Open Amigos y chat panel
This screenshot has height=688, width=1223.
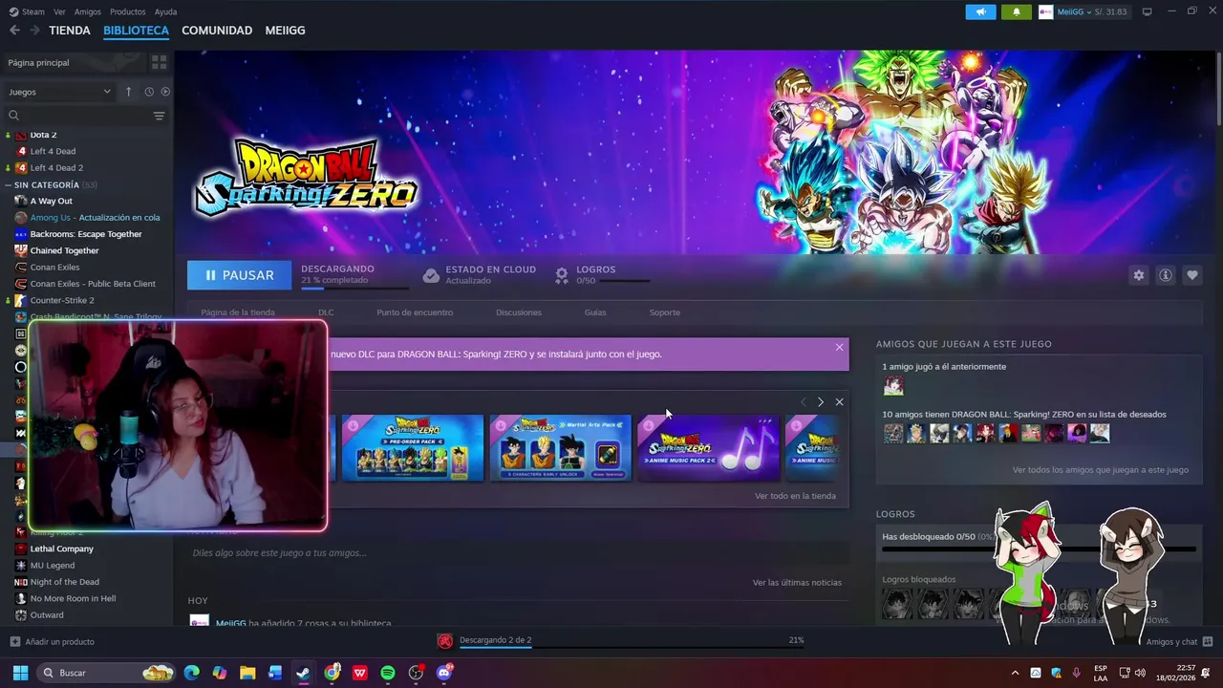click(x=1179, y=642)
